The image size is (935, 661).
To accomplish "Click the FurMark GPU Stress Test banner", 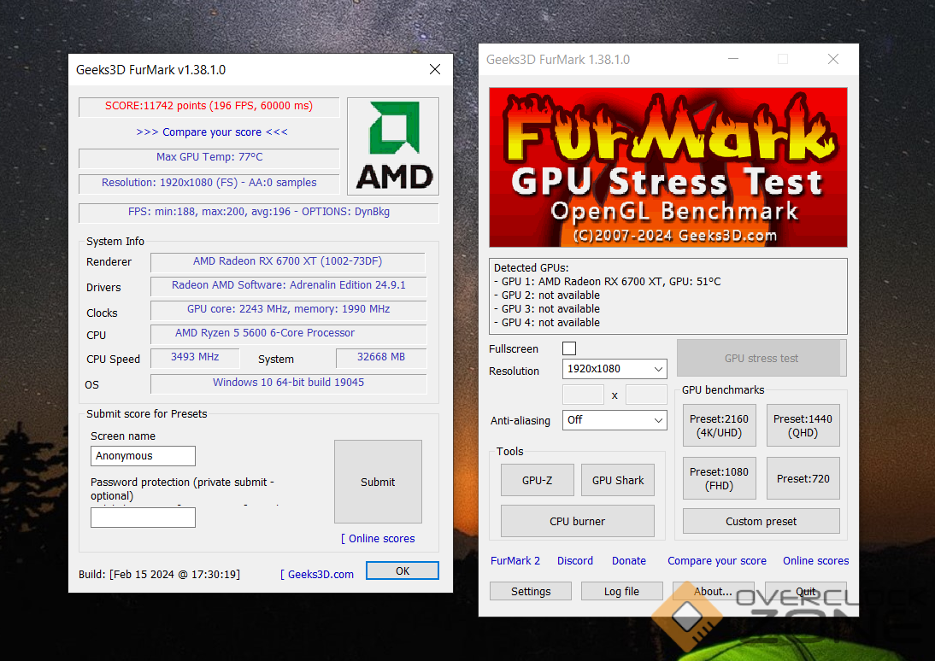I will coord(667,167).
